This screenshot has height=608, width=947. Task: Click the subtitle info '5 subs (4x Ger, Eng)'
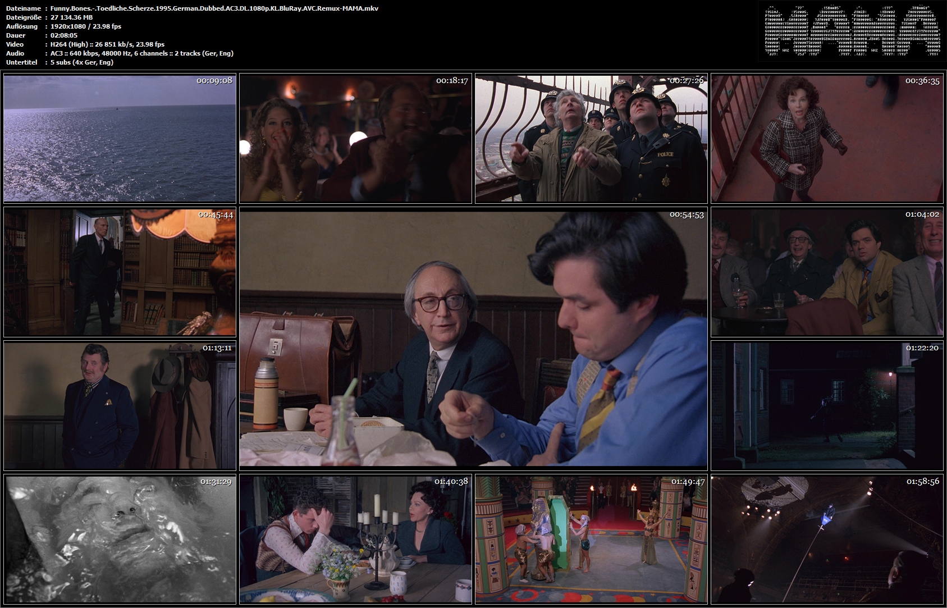pyautogui.click(x=82, y=62)
